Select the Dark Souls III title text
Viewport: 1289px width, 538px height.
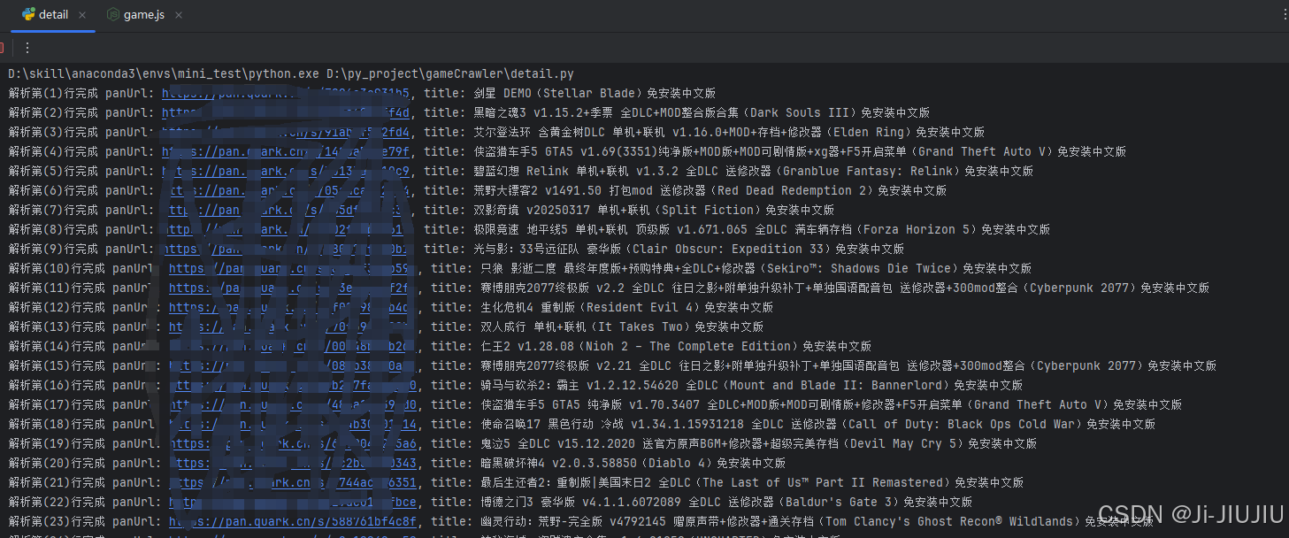tap(702, 112)
